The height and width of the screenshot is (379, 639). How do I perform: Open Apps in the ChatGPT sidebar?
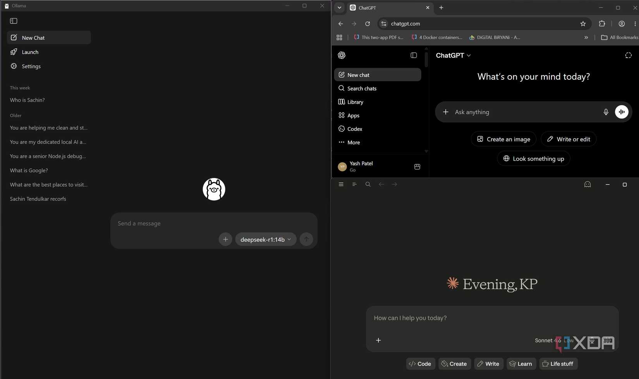coord(378,115)
